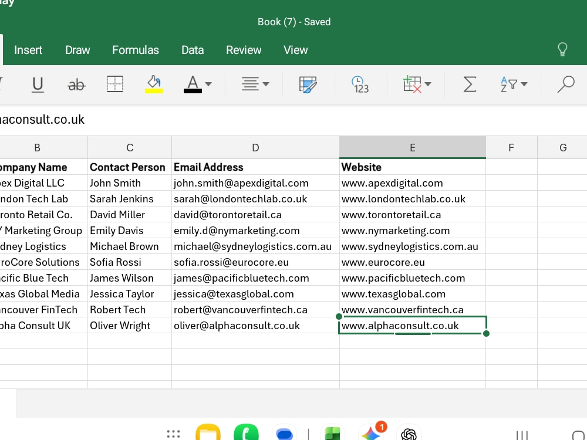Open cell styles tool
Screen dimensions: 587x440
click(308, 84)
